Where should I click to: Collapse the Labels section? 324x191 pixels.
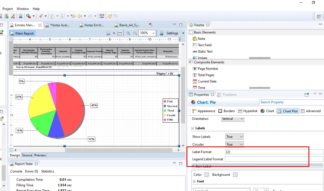[x=193, y=128]
